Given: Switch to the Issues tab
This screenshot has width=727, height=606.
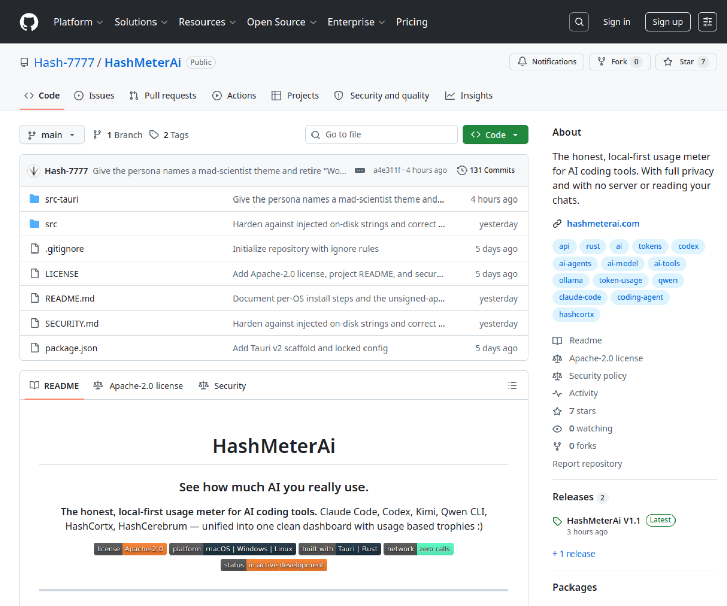Looking at the screenshot, I should [x=94, y=95].
